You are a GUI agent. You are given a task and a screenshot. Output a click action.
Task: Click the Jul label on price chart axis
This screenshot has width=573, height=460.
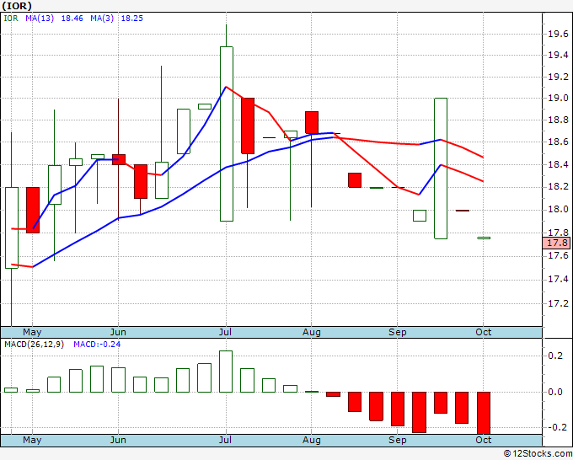coord(226,332)
